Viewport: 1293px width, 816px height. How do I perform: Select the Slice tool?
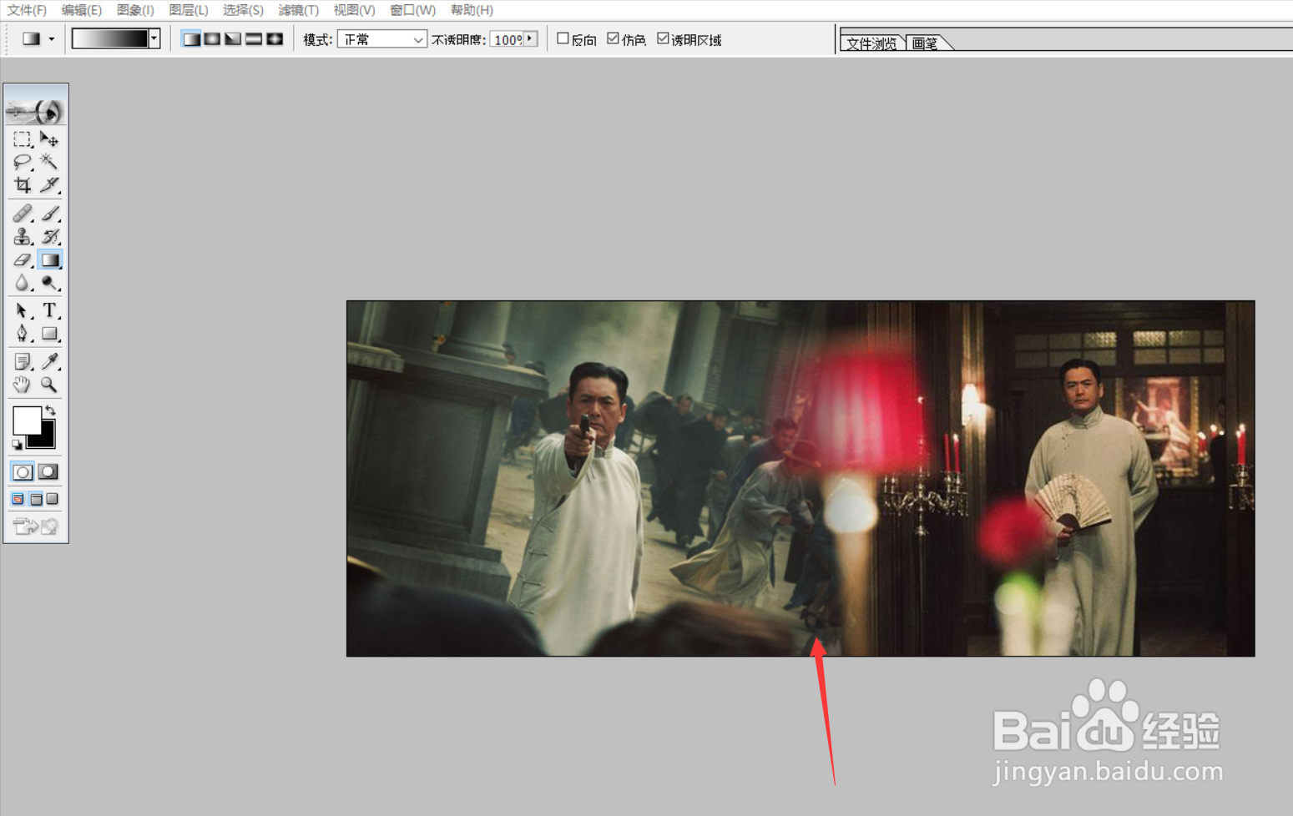tap(49, 184)
